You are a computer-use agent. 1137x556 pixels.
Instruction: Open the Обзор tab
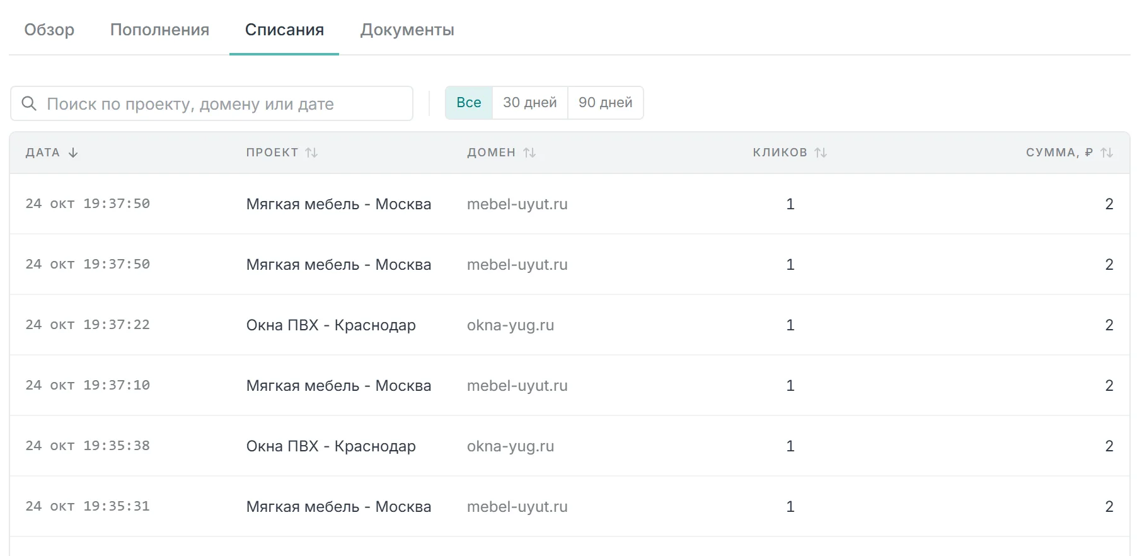[49, 30]
